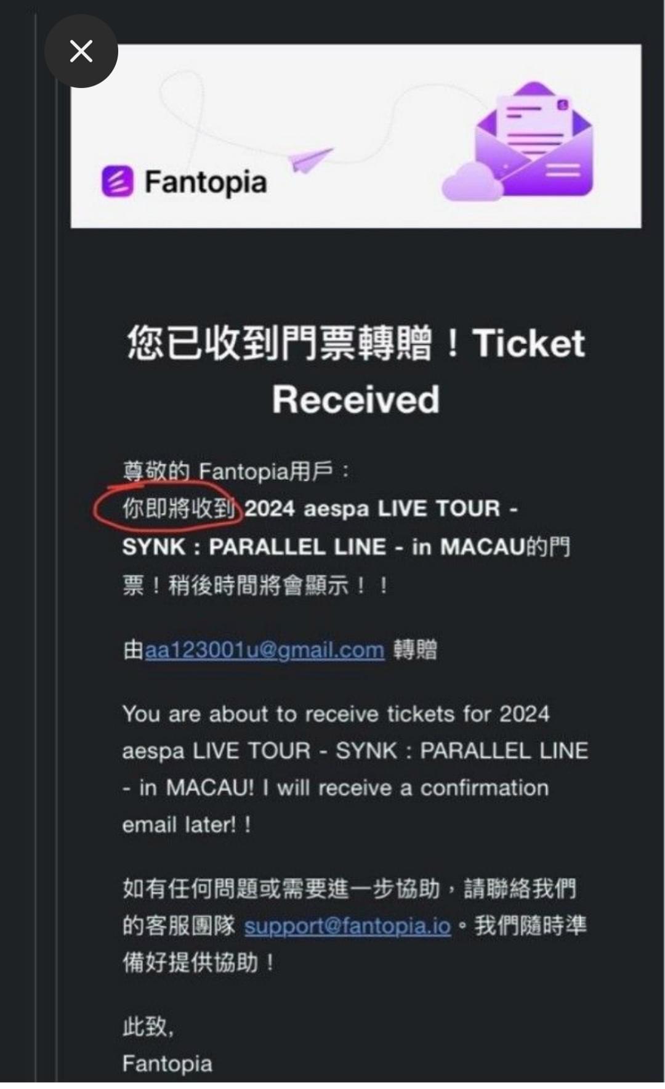Click the English 'You are about to receive' paragraph

coord(355,769)
